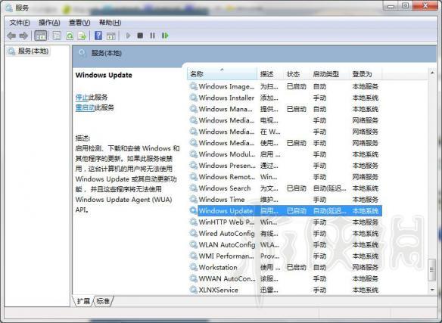Click the scrollbar down arrow in list
The height and width of the screenshot is (323, 442).
click(x=432, y=290)
